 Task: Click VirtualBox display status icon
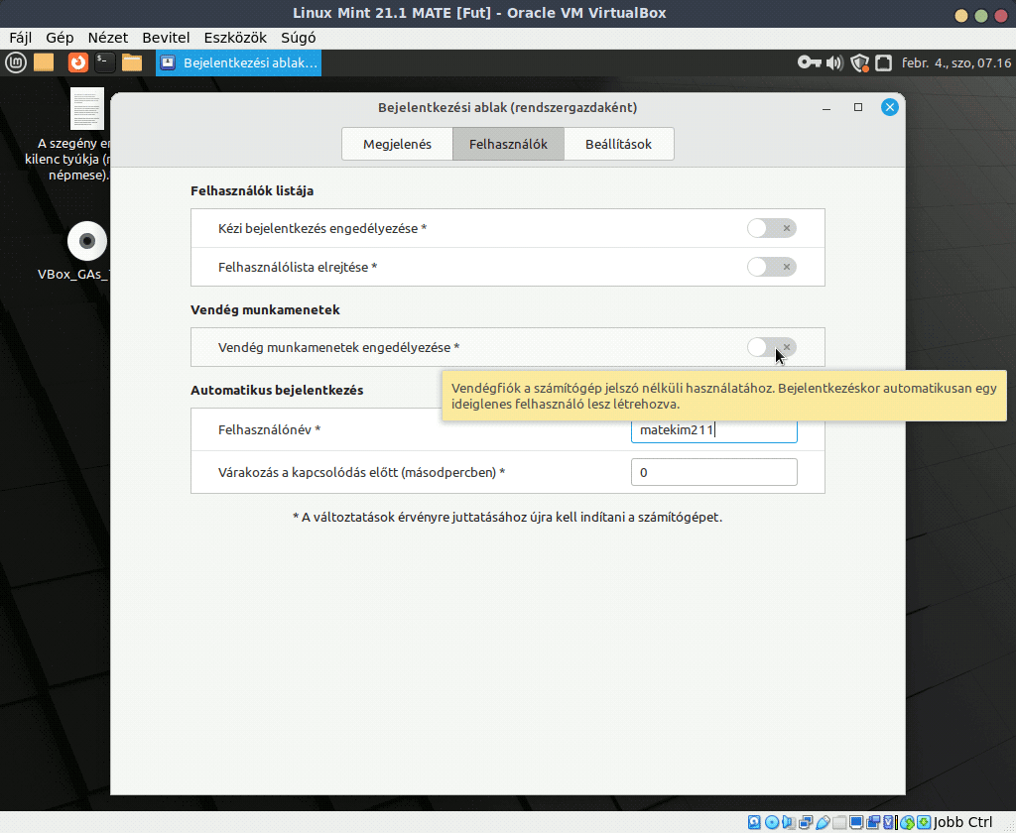(x=856, y=822)
